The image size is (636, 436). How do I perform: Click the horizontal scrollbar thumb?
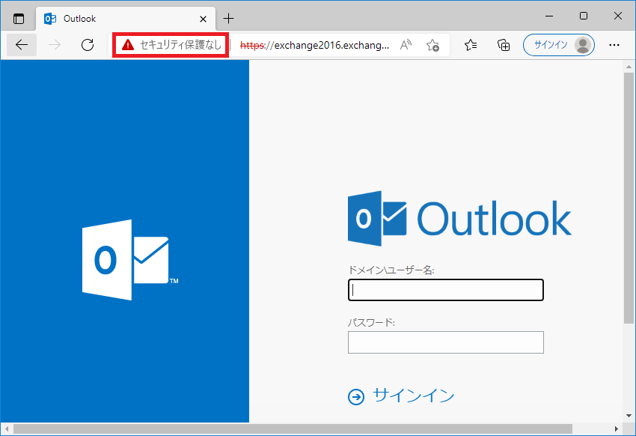293,429
